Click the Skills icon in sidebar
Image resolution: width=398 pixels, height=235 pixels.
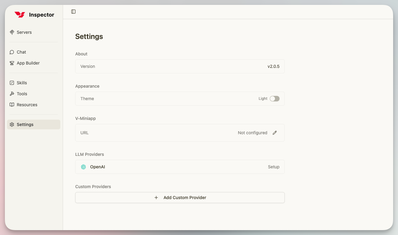pyautogui.click(x=12, y=83)
